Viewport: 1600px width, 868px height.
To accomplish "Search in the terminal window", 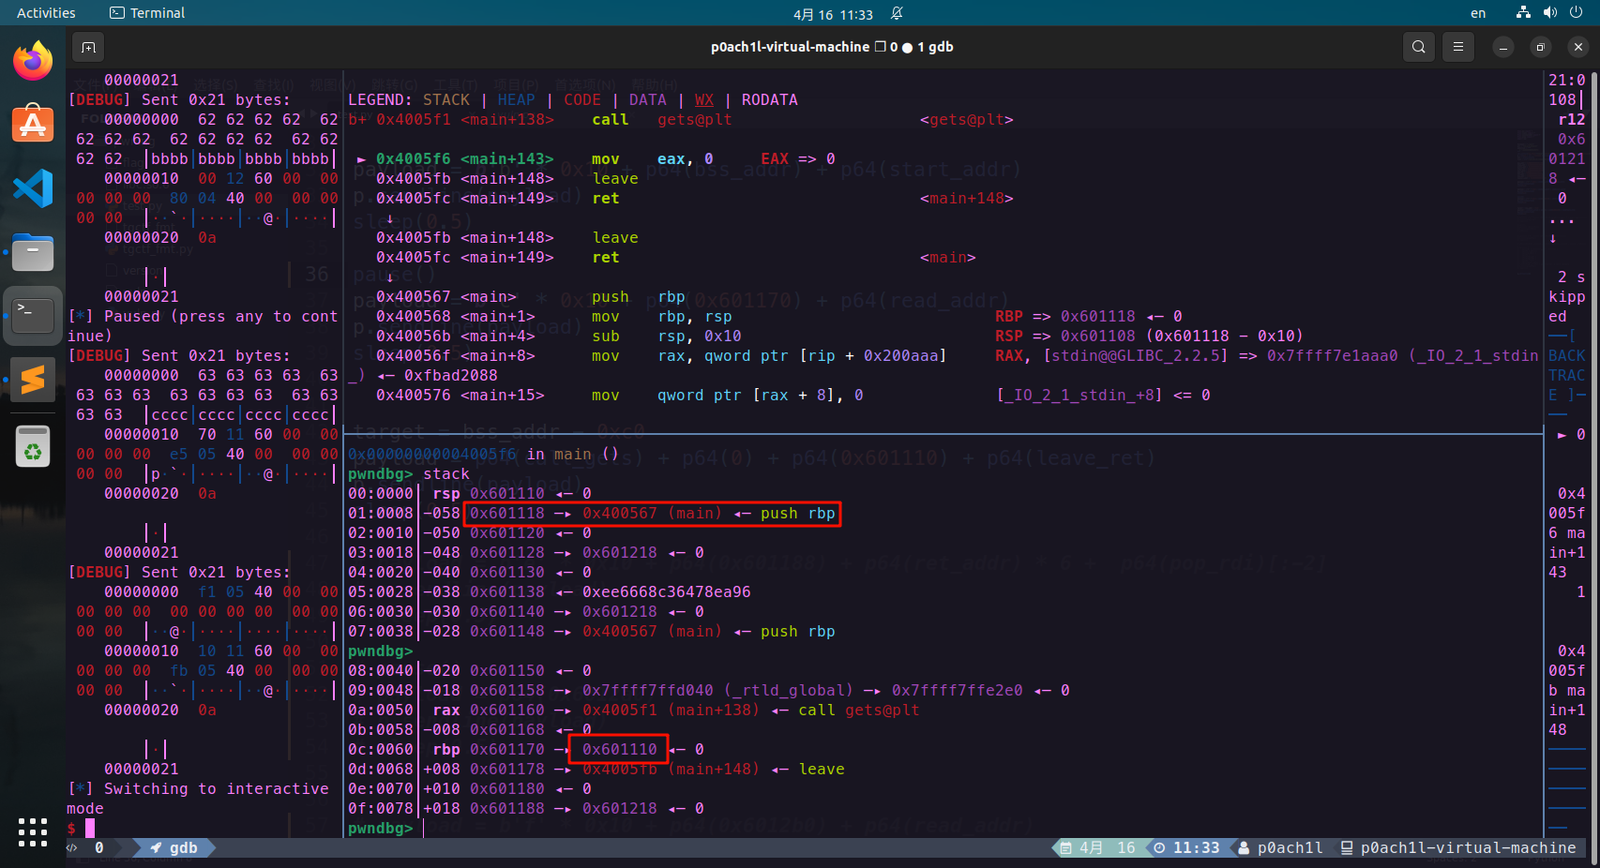I will (1418, 47).
